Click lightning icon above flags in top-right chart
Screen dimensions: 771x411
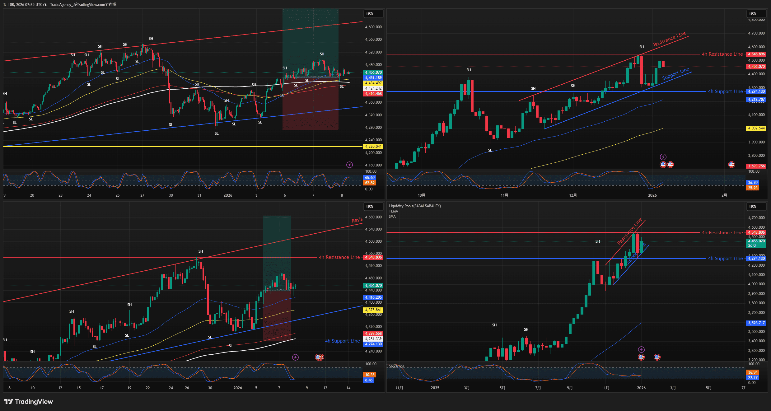click(x=663, y=157)
